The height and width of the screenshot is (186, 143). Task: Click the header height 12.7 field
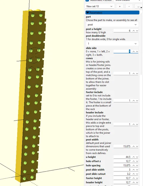tap(122, 182)
